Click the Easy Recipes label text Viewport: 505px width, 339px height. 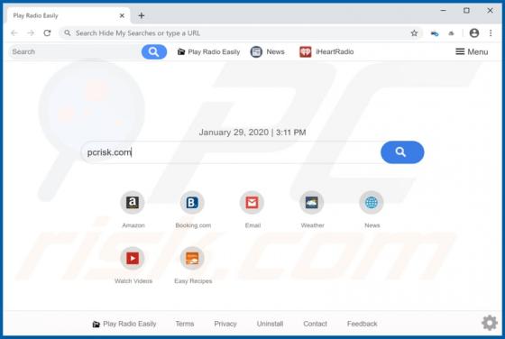(193, 281)
